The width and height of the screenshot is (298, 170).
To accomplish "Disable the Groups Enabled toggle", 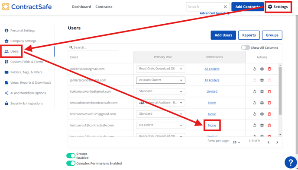I will click(x=71, y=156).
